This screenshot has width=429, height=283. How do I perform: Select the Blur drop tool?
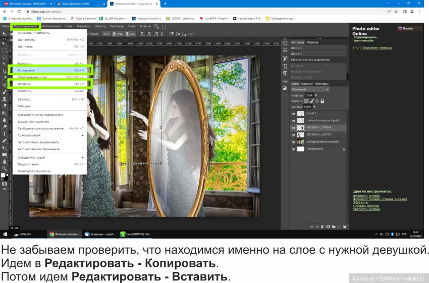[x=5, y=120]
